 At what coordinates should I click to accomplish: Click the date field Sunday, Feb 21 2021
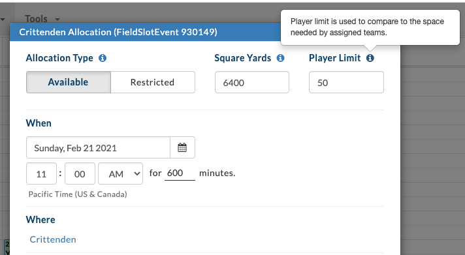98,147
